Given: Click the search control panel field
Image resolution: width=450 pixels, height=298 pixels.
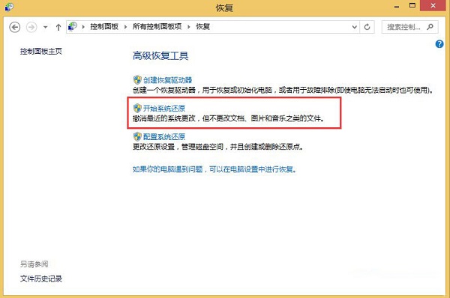Looking at the screenshot, I should click(x=409, y=27).
